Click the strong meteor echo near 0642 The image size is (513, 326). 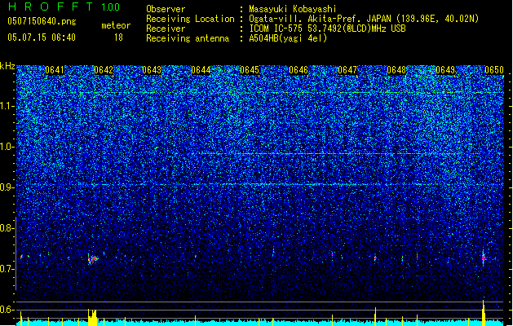93,258
